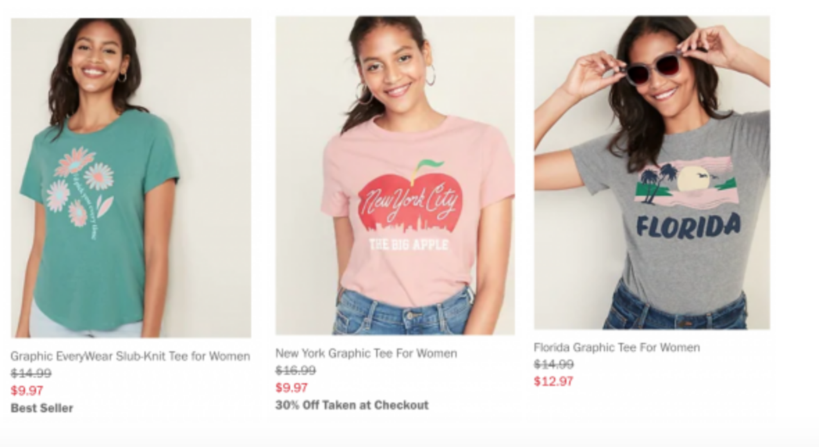Image resolution: width=819 pixels, height=447 pixels.
Task: Click the sunglasses the Florida tee model wears
Action: click(654, 69)
